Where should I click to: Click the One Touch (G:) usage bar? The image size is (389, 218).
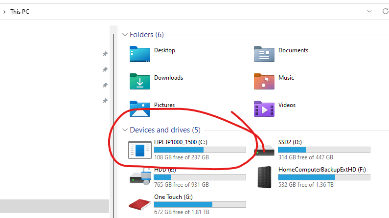[x=200, y=204]
